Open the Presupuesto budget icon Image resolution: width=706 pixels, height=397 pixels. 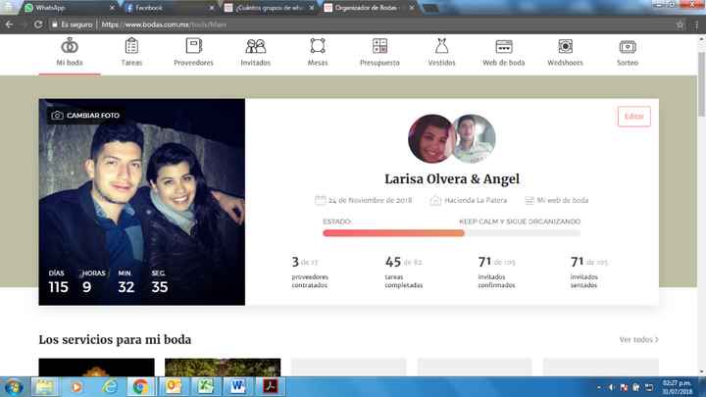379,47
